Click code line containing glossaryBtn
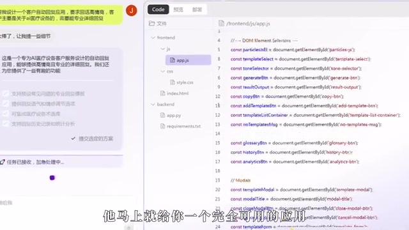Image resolution: width=409 pixels, height=230 pixels. (294, 143)
